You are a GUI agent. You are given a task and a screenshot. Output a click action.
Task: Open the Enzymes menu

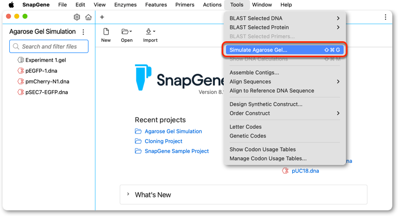click(x=125, y=5)
